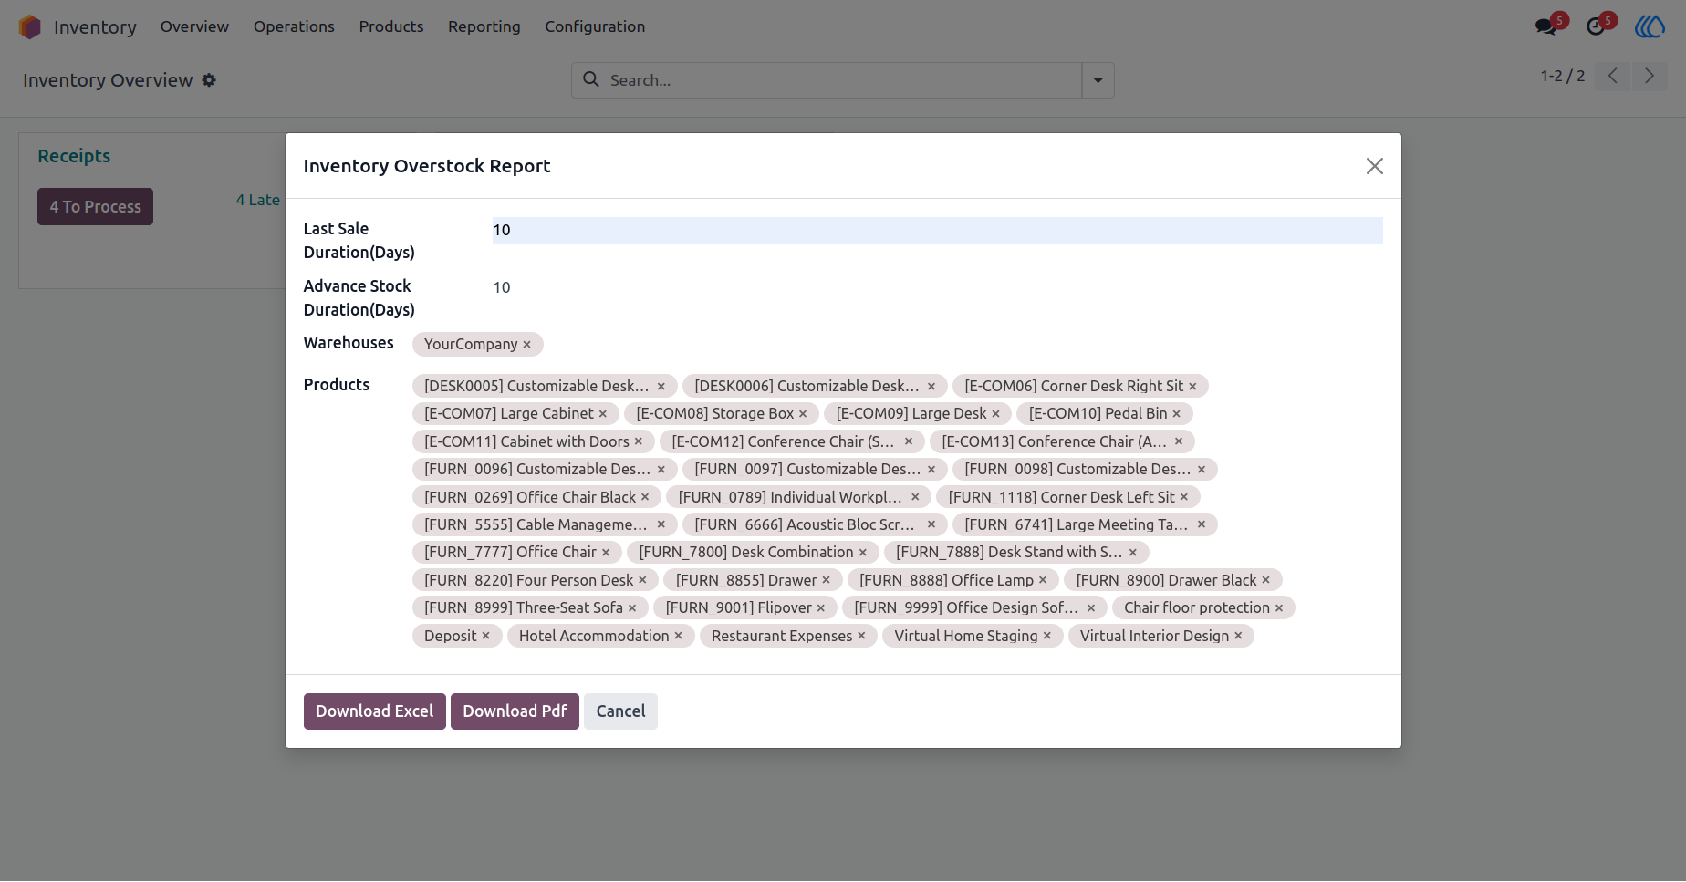This screenshot has width=1686, height=882.
Task: Click the Download Excel button
Action: (375, 711)
